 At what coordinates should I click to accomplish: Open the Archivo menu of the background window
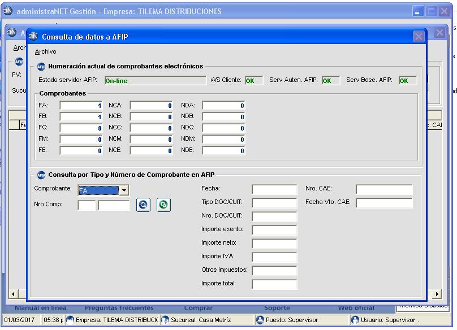[x=20, y=48]
